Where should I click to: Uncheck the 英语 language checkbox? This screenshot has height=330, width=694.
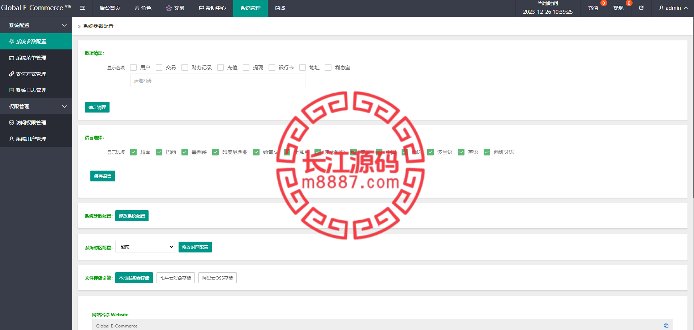(x=461, y=152)
